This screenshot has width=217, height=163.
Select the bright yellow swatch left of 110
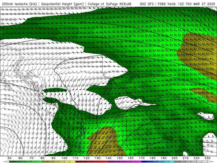tap(73, 162)
